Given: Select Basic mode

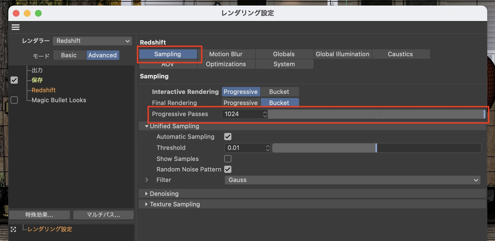Looking at the screenshot, I should (69, 55).
